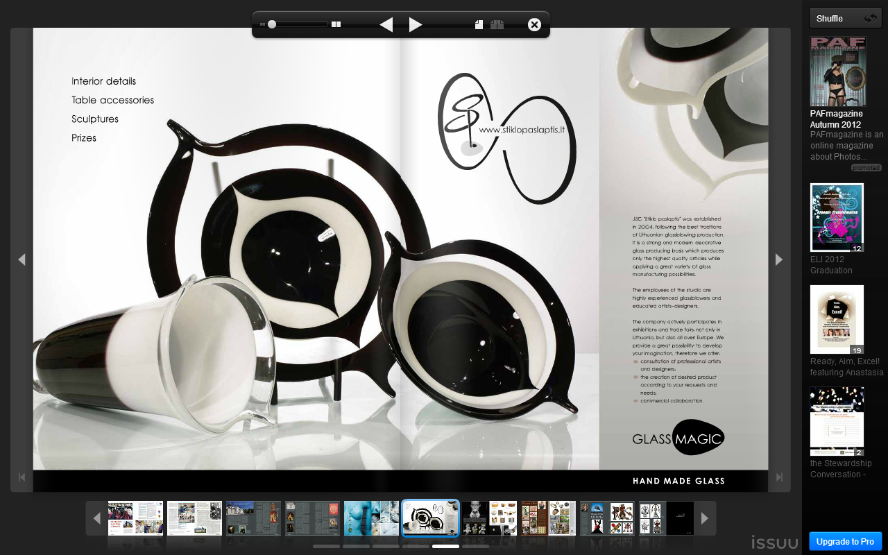Viewport: 888px width, 555px height.
Task: Jump to the last page
Action: (x=779, y=477)
